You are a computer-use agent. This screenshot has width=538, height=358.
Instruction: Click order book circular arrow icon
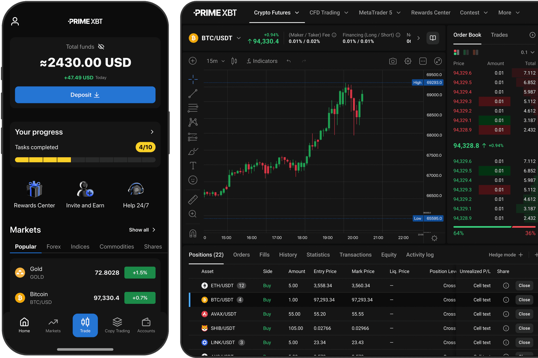click(x=532, y=35)
